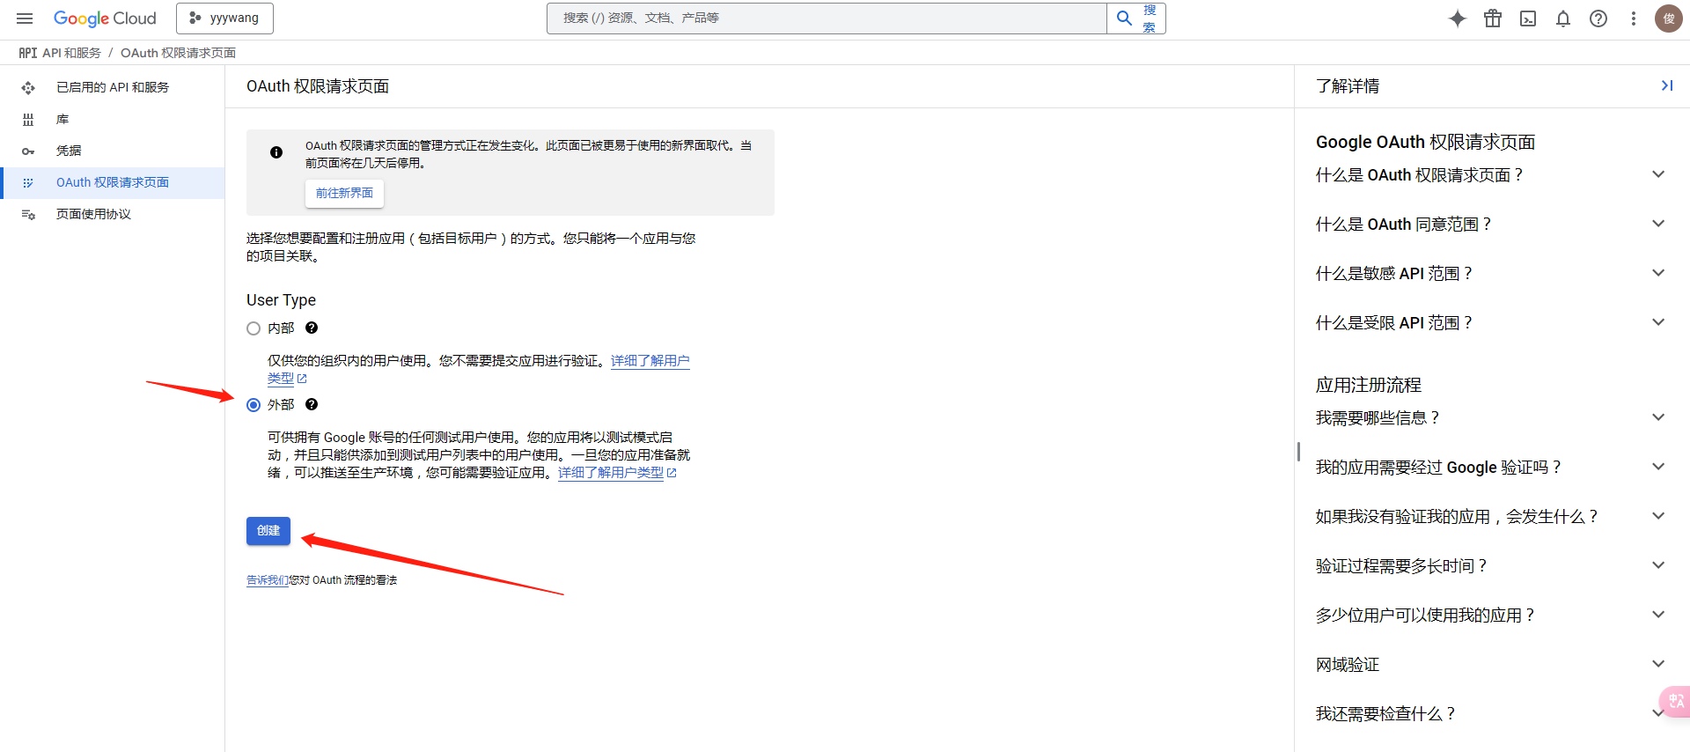Click the library grid sidebar icon
Screen dimensions: 1690x752
coord(28,119)
